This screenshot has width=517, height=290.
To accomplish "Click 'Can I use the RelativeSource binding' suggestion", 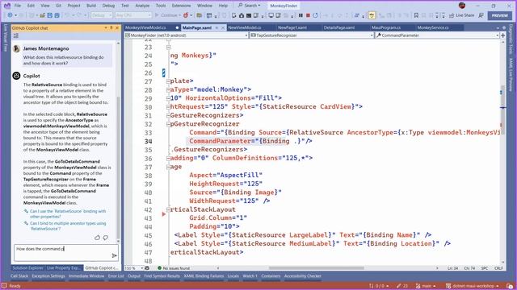I will point(68,213).
